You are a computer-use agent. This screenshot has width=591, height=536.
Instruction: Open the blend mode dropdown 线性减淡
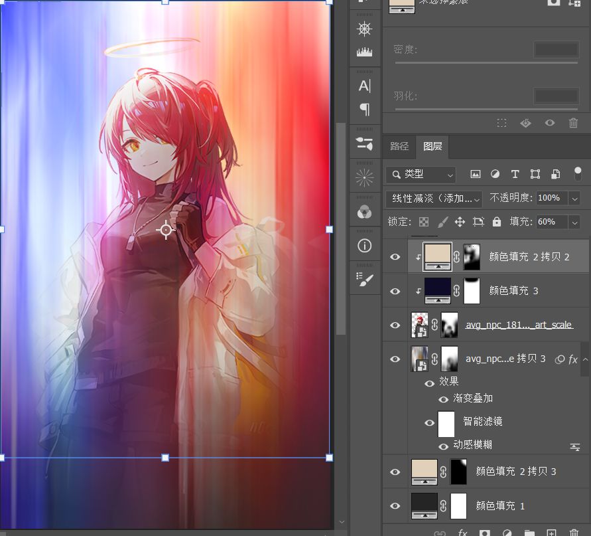434,198
